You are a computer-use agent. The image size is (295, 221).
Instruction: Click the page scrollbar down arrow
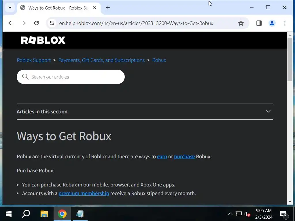[290, 202]
